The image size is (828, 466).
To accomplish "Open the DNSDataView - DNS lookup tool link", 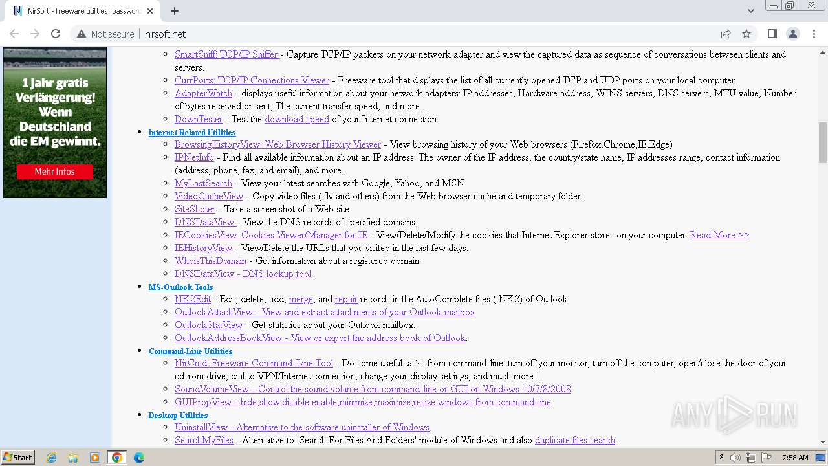I will (x=243, y=274).
